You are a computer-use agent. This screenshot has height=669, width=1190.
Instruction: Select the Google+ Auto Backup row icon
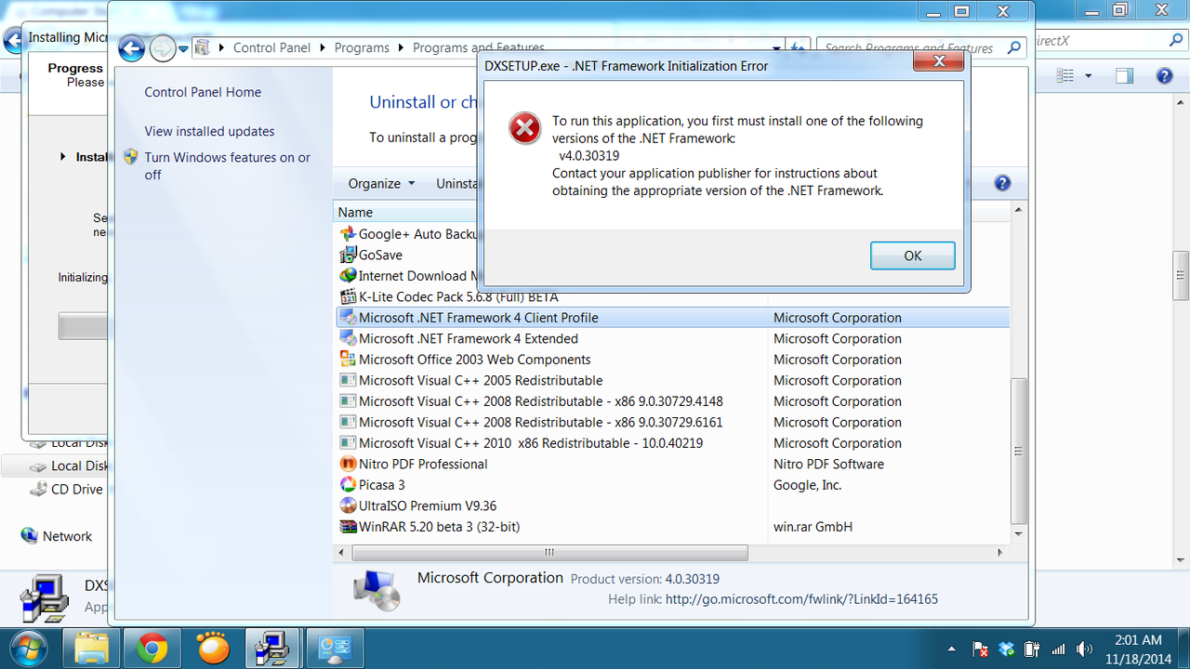[348, 234]
